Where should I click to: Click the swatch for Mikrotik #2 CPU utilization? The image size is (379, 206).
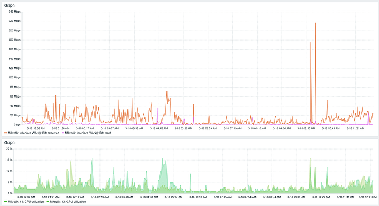pyautogui.click(x=48, y=202)
